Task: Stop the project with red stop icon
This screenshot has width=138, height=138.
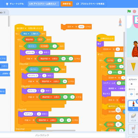Action: pyautogui.click(x=134, y=11)
